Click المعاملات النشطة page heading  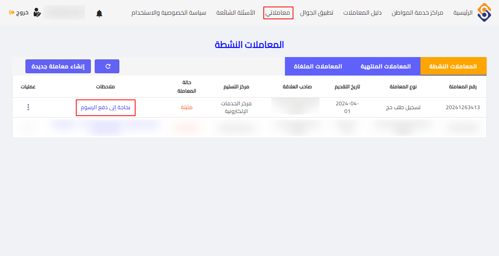pyautogui.click(x=249, y=44)
